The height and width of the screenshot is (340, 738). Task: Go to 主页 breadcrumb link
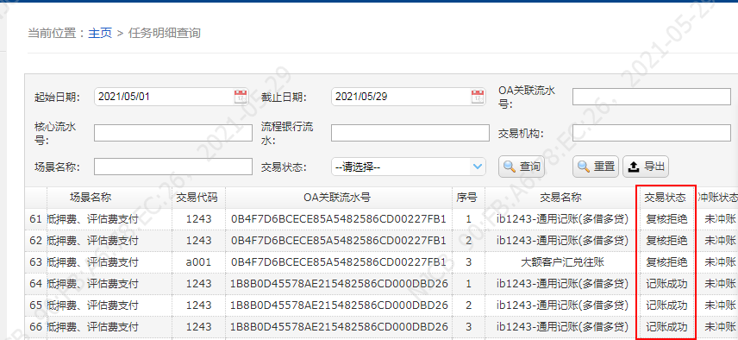(x=100, y=33)
